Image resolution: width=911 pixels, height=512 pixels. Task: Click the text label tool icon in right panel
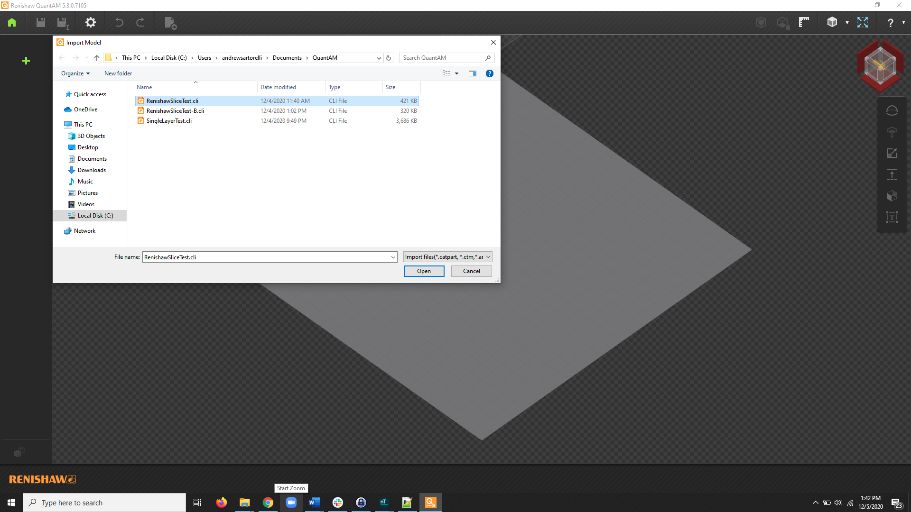pyautogui.click(x=892, y=217)
